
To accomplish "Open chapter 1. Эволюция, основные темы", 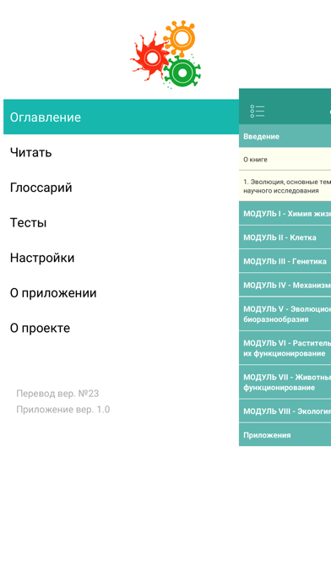I will pyautogui.click(x=285, y=187).
